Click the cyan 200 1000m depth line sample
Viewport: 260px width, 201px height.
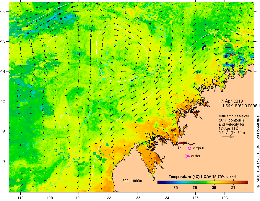pyautogui.click(x=127, y=184)
